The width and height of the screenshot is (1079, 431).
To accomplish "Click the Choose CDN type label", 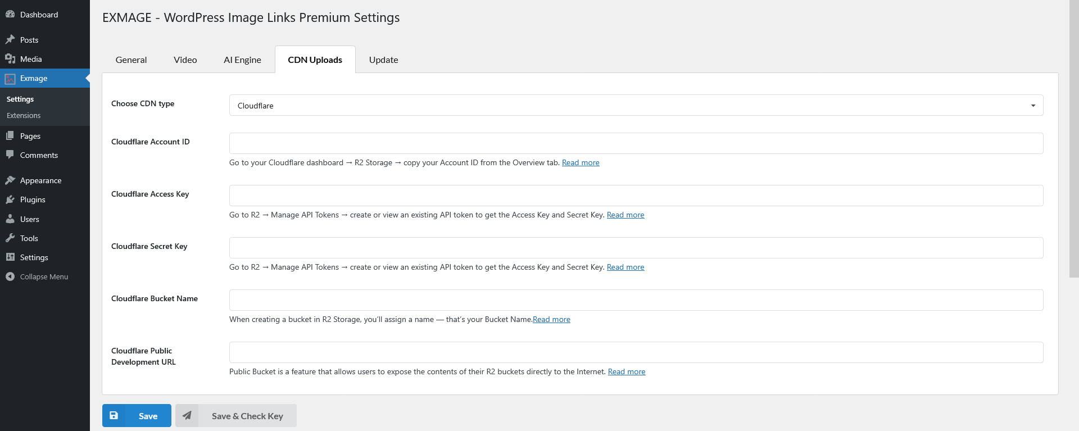I will (143, 103).
